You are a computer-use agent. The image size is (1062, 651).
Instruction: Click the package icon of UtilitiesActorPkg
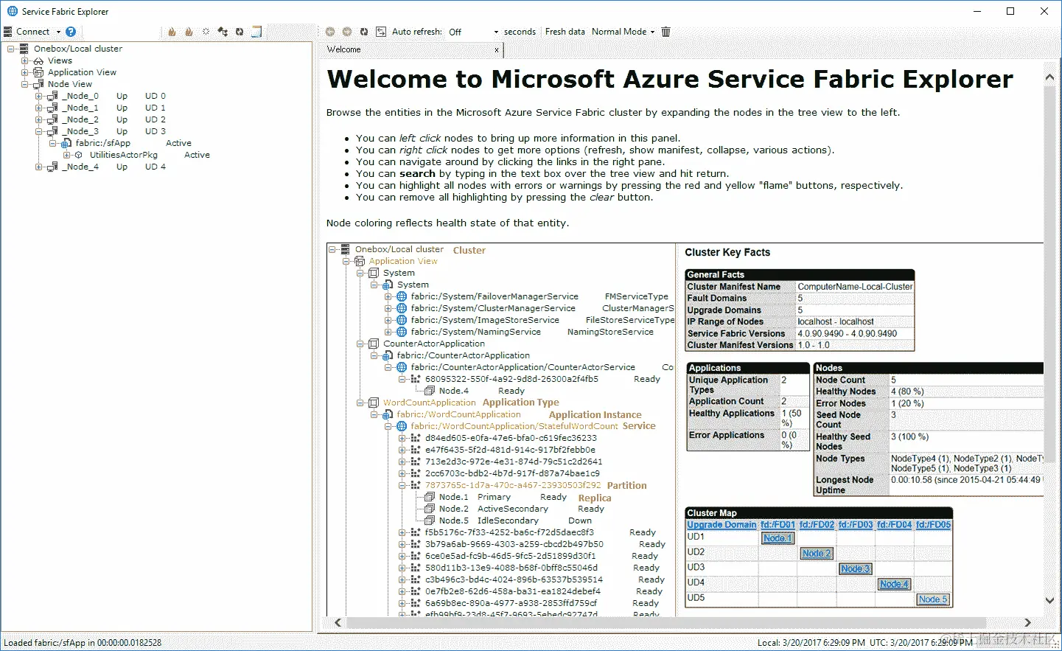pos(80,155)
